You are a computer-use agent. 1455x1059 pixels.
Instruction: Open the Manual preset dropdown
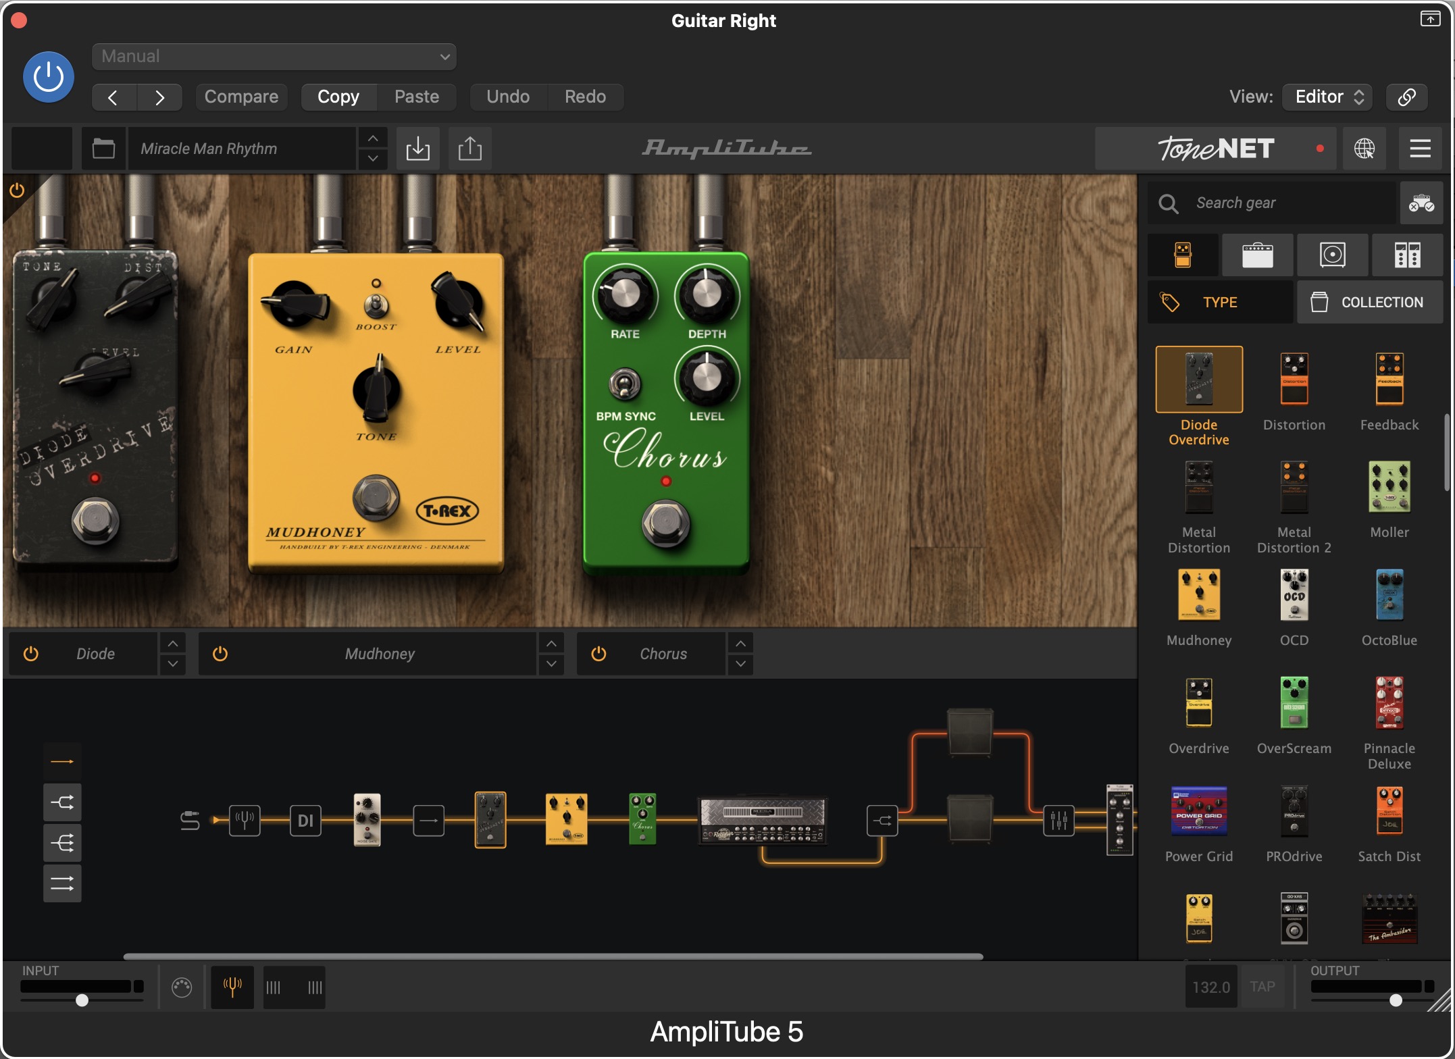274,56
